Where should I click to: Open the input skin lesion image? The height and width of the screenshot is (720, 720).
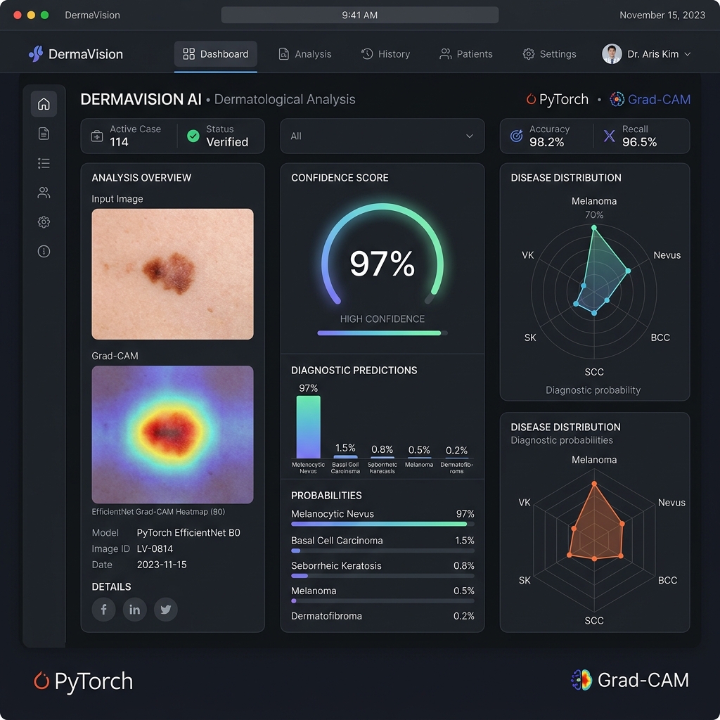pyautogui.click(x=173, y=274)
